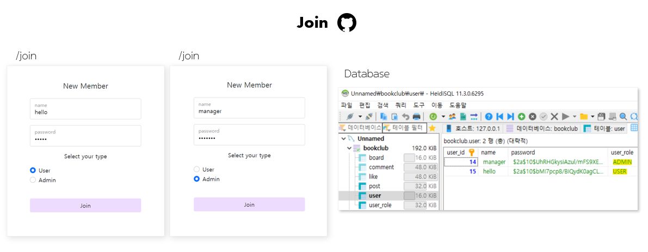
Task: Click the blue help question mark icon
Action: [489, 116]
